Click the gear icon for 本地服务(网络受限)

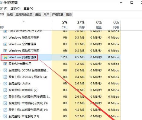pyautogui.click(x=5, y=97)
